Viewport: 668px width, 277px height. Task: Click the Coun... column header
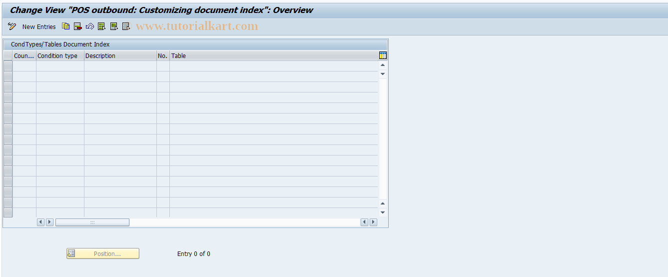click(x=24, y=56)
